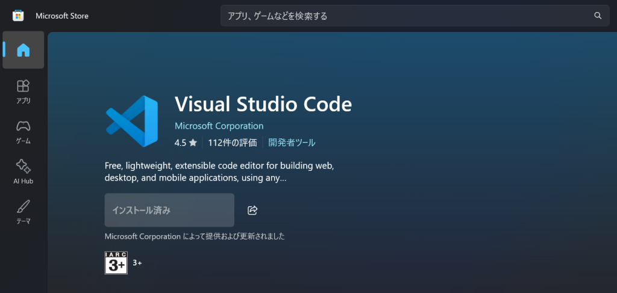The height and width of the screenshot is (293, 617).
Task: Open the 開発者ツール category link
Action: tap(292, 143)
